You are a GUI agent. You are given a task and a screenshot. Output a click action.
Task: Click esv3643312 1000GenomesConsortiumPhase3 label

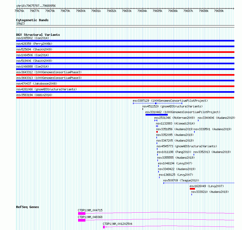pyautogui.click(x=49, y=72)
